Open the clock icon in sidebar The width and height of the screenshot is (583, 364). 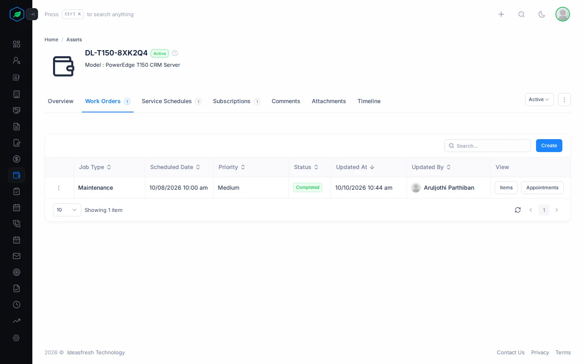(x=17, y=305)
